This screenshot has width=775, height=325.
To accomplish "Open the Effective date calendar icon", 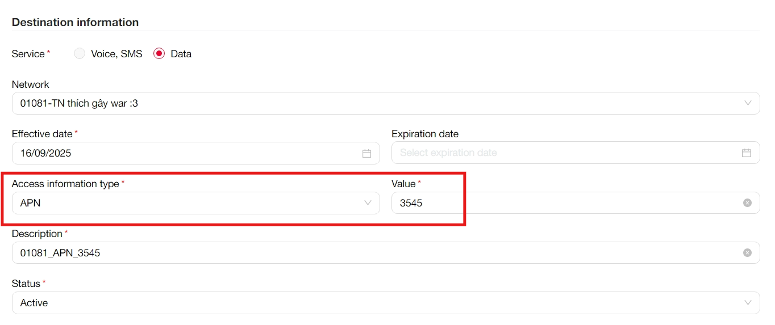I will pos(366,153).
